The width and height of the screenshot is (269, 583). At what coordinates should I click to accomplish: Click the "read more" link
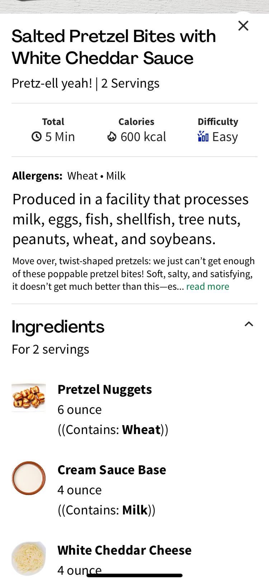pos(207,286)
